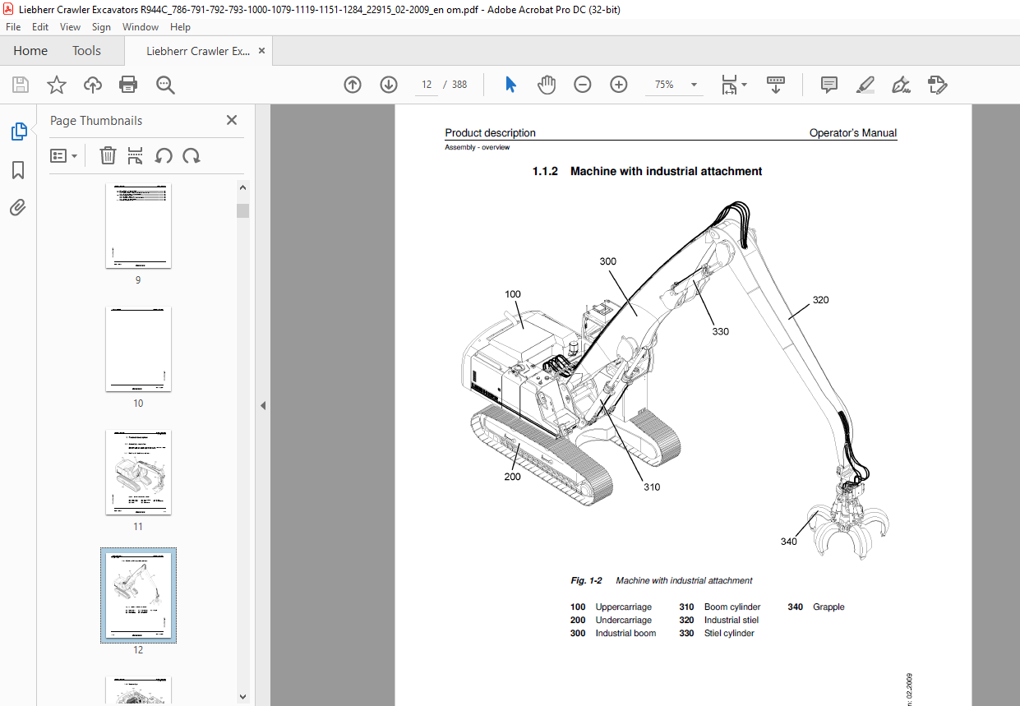The width and height of the screenshot is (1020, 706).
Task: Print the document
Action: [128, 85]
